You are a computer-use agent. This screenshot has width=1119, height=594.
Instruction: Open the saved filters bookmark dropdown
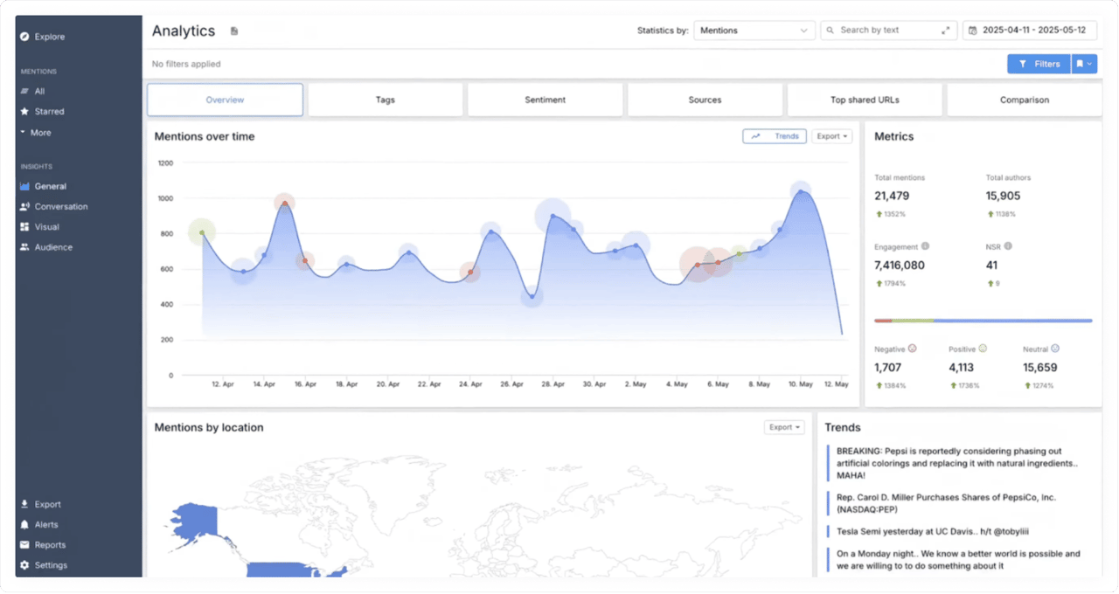click(1084, 64)
